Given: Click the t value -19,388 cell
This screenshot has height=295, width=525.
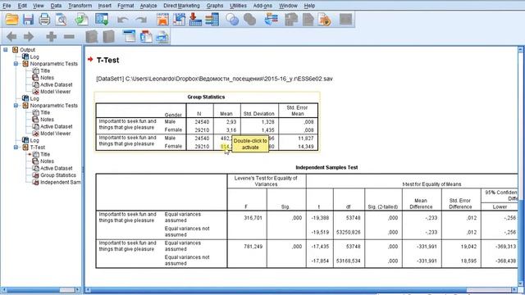Looking at the screenshot, I should coord(320,218).
